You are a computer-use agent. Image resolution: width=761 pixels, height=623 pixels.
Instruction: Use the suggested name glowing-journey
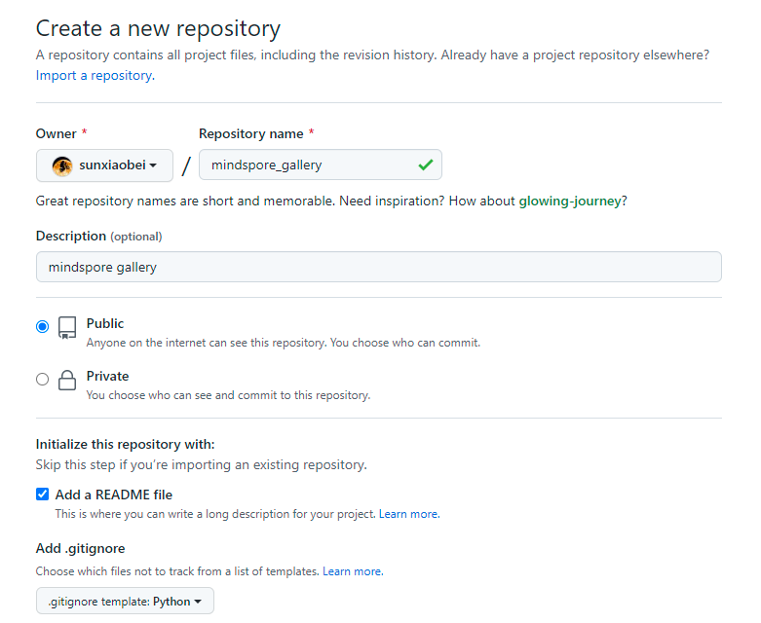(569, 202)
